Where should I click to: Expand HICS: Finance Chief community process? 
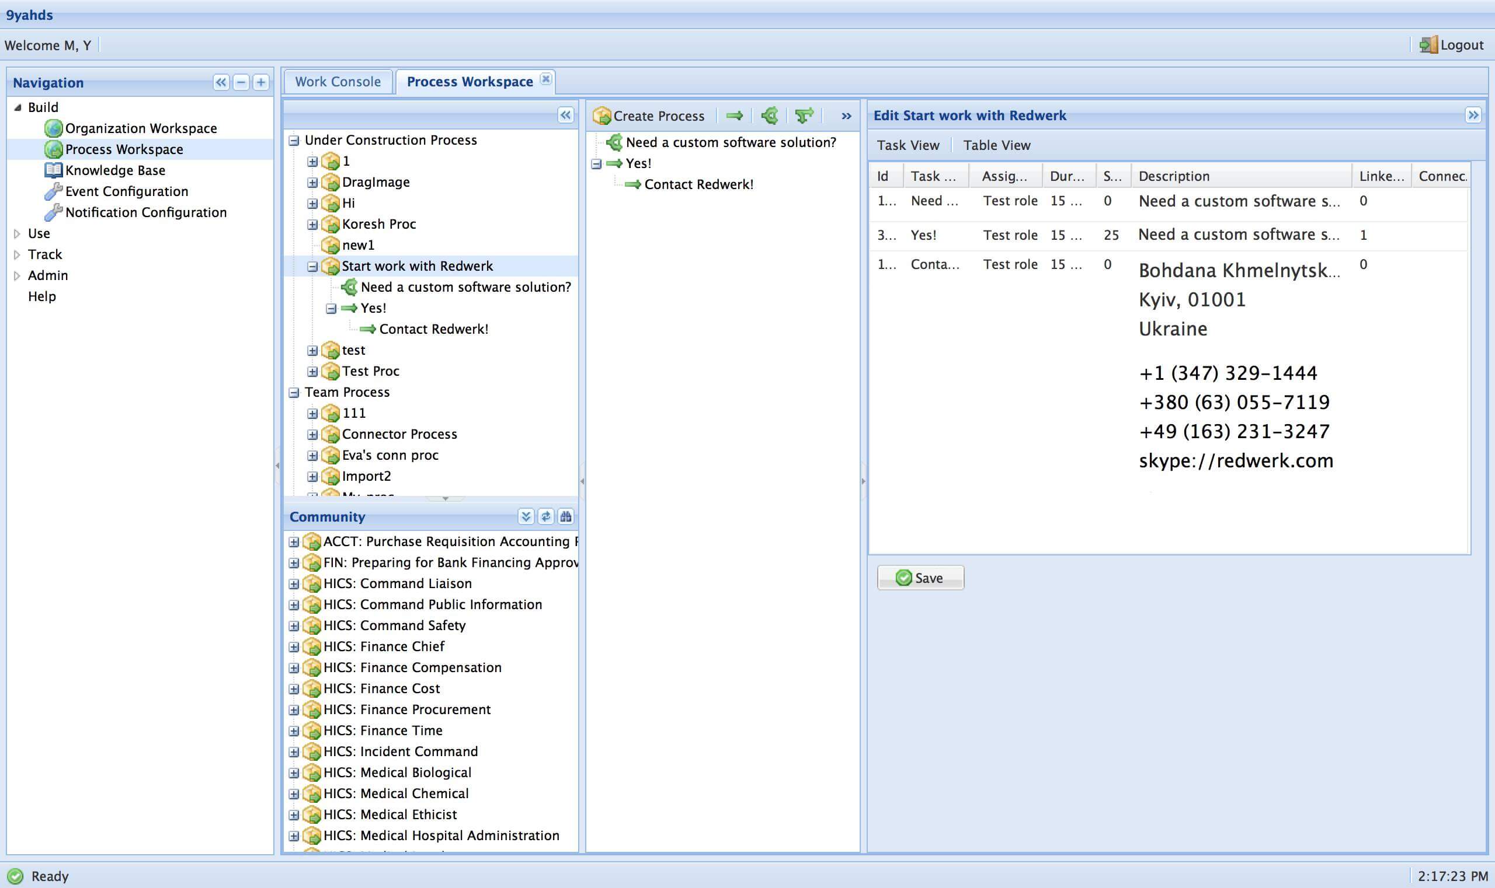tap(294, 647)
